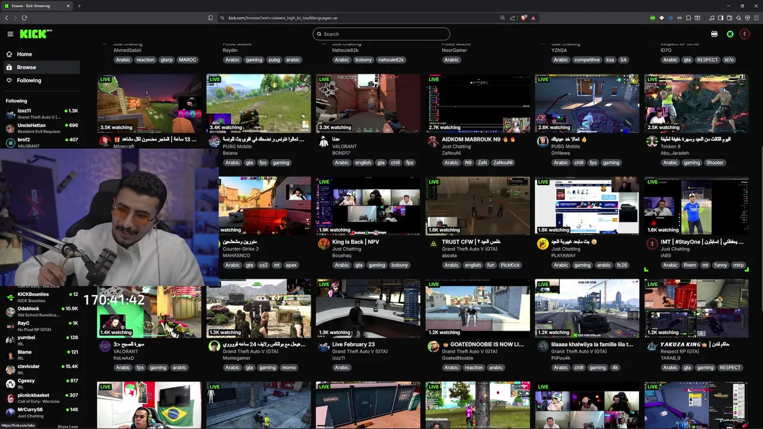Image resolution: width=763 pixels, height=429 pixels.
Task: Click the 'GOATEDNOOBIE IS NOW LI...' stream title
Action: pos(482,344)
